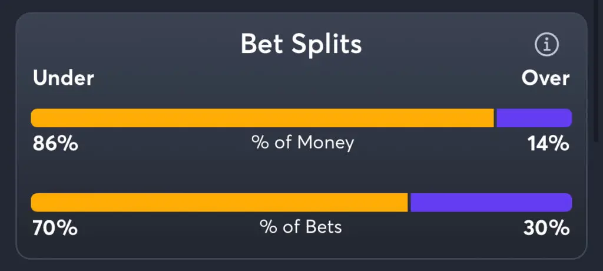
Task: Click the purple Over segment of Money bar
Action: pyautogui.click(x=534, y=118)
